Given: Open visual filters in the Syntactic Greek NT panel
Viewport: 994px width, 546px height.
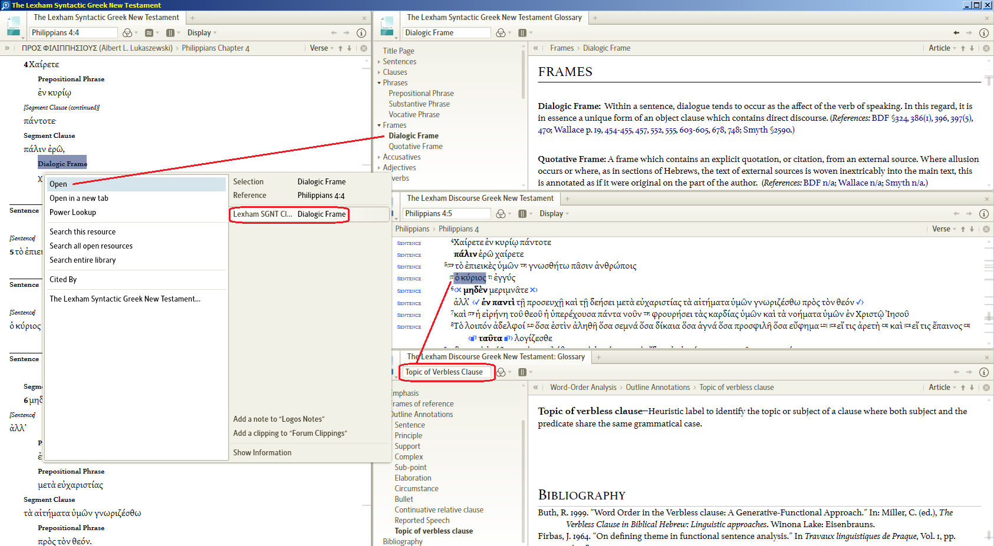Looking at the screenshot, I should (127, 33).
